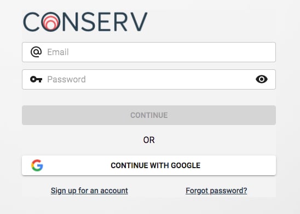Click the word GOOGLE on sign-in button

coord(186,165)
